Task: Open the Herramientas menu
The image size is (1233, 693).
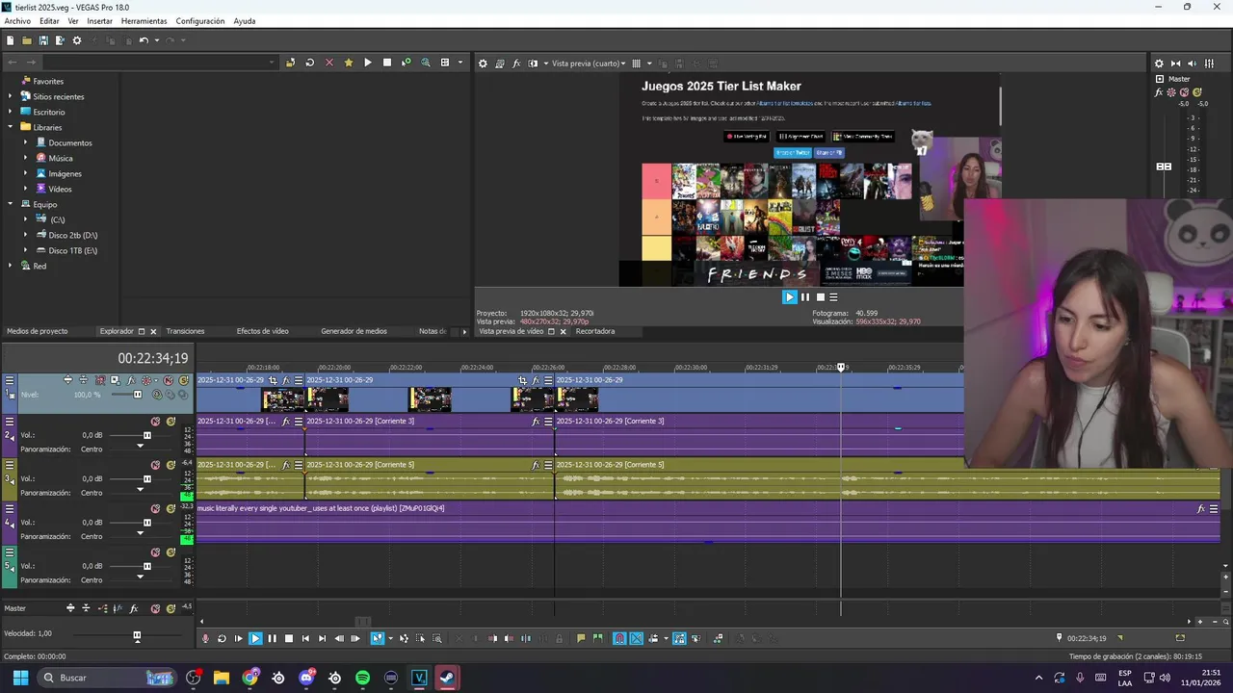Action: coord(144,21)
